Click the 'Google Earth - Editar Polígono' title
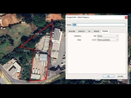Screen dimensions: 131x98 coord(78,17)
